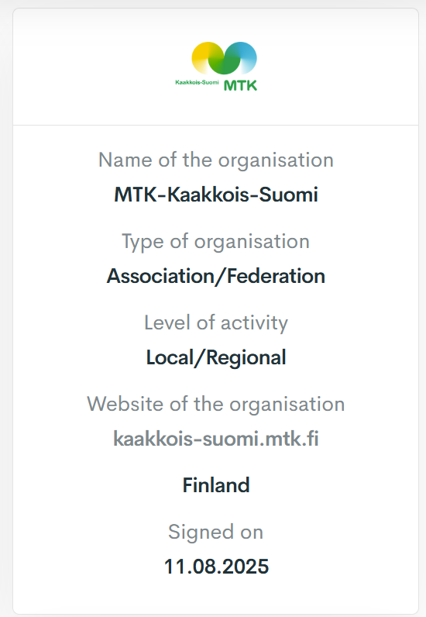This screenshot has width=426, height=617.
Task: Select the country name Finland
Action: point(216,484)
